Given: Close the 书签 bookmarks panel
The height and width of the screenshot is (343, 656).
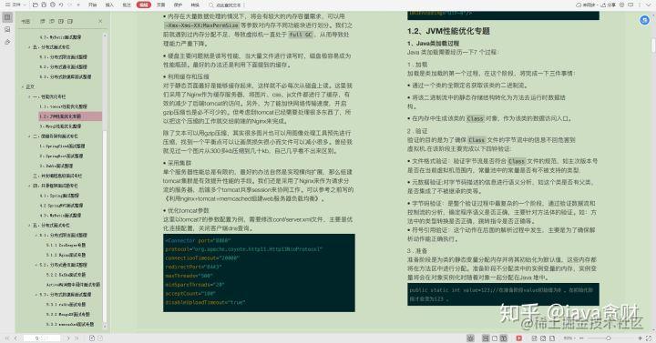Looking at the screenshot, I should [100, 21].
